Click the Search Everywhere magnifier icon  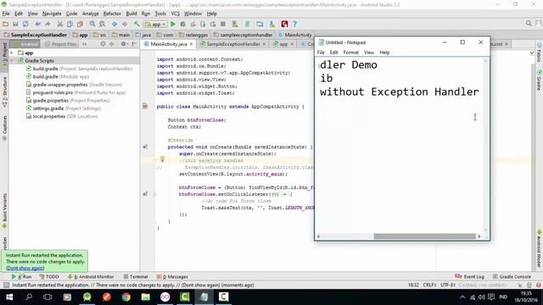(x=529, y=23)
